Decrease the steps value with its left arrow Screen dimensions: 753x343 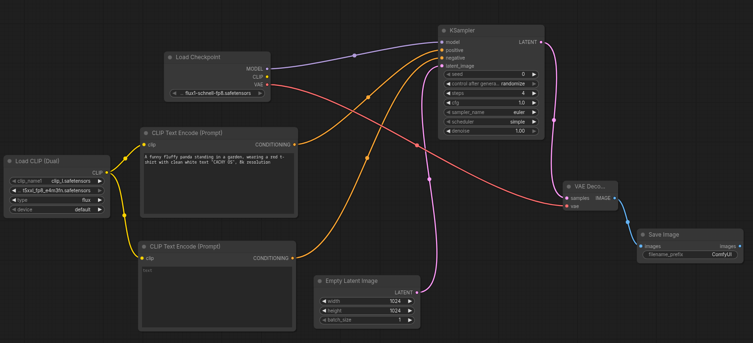point(448,93)
